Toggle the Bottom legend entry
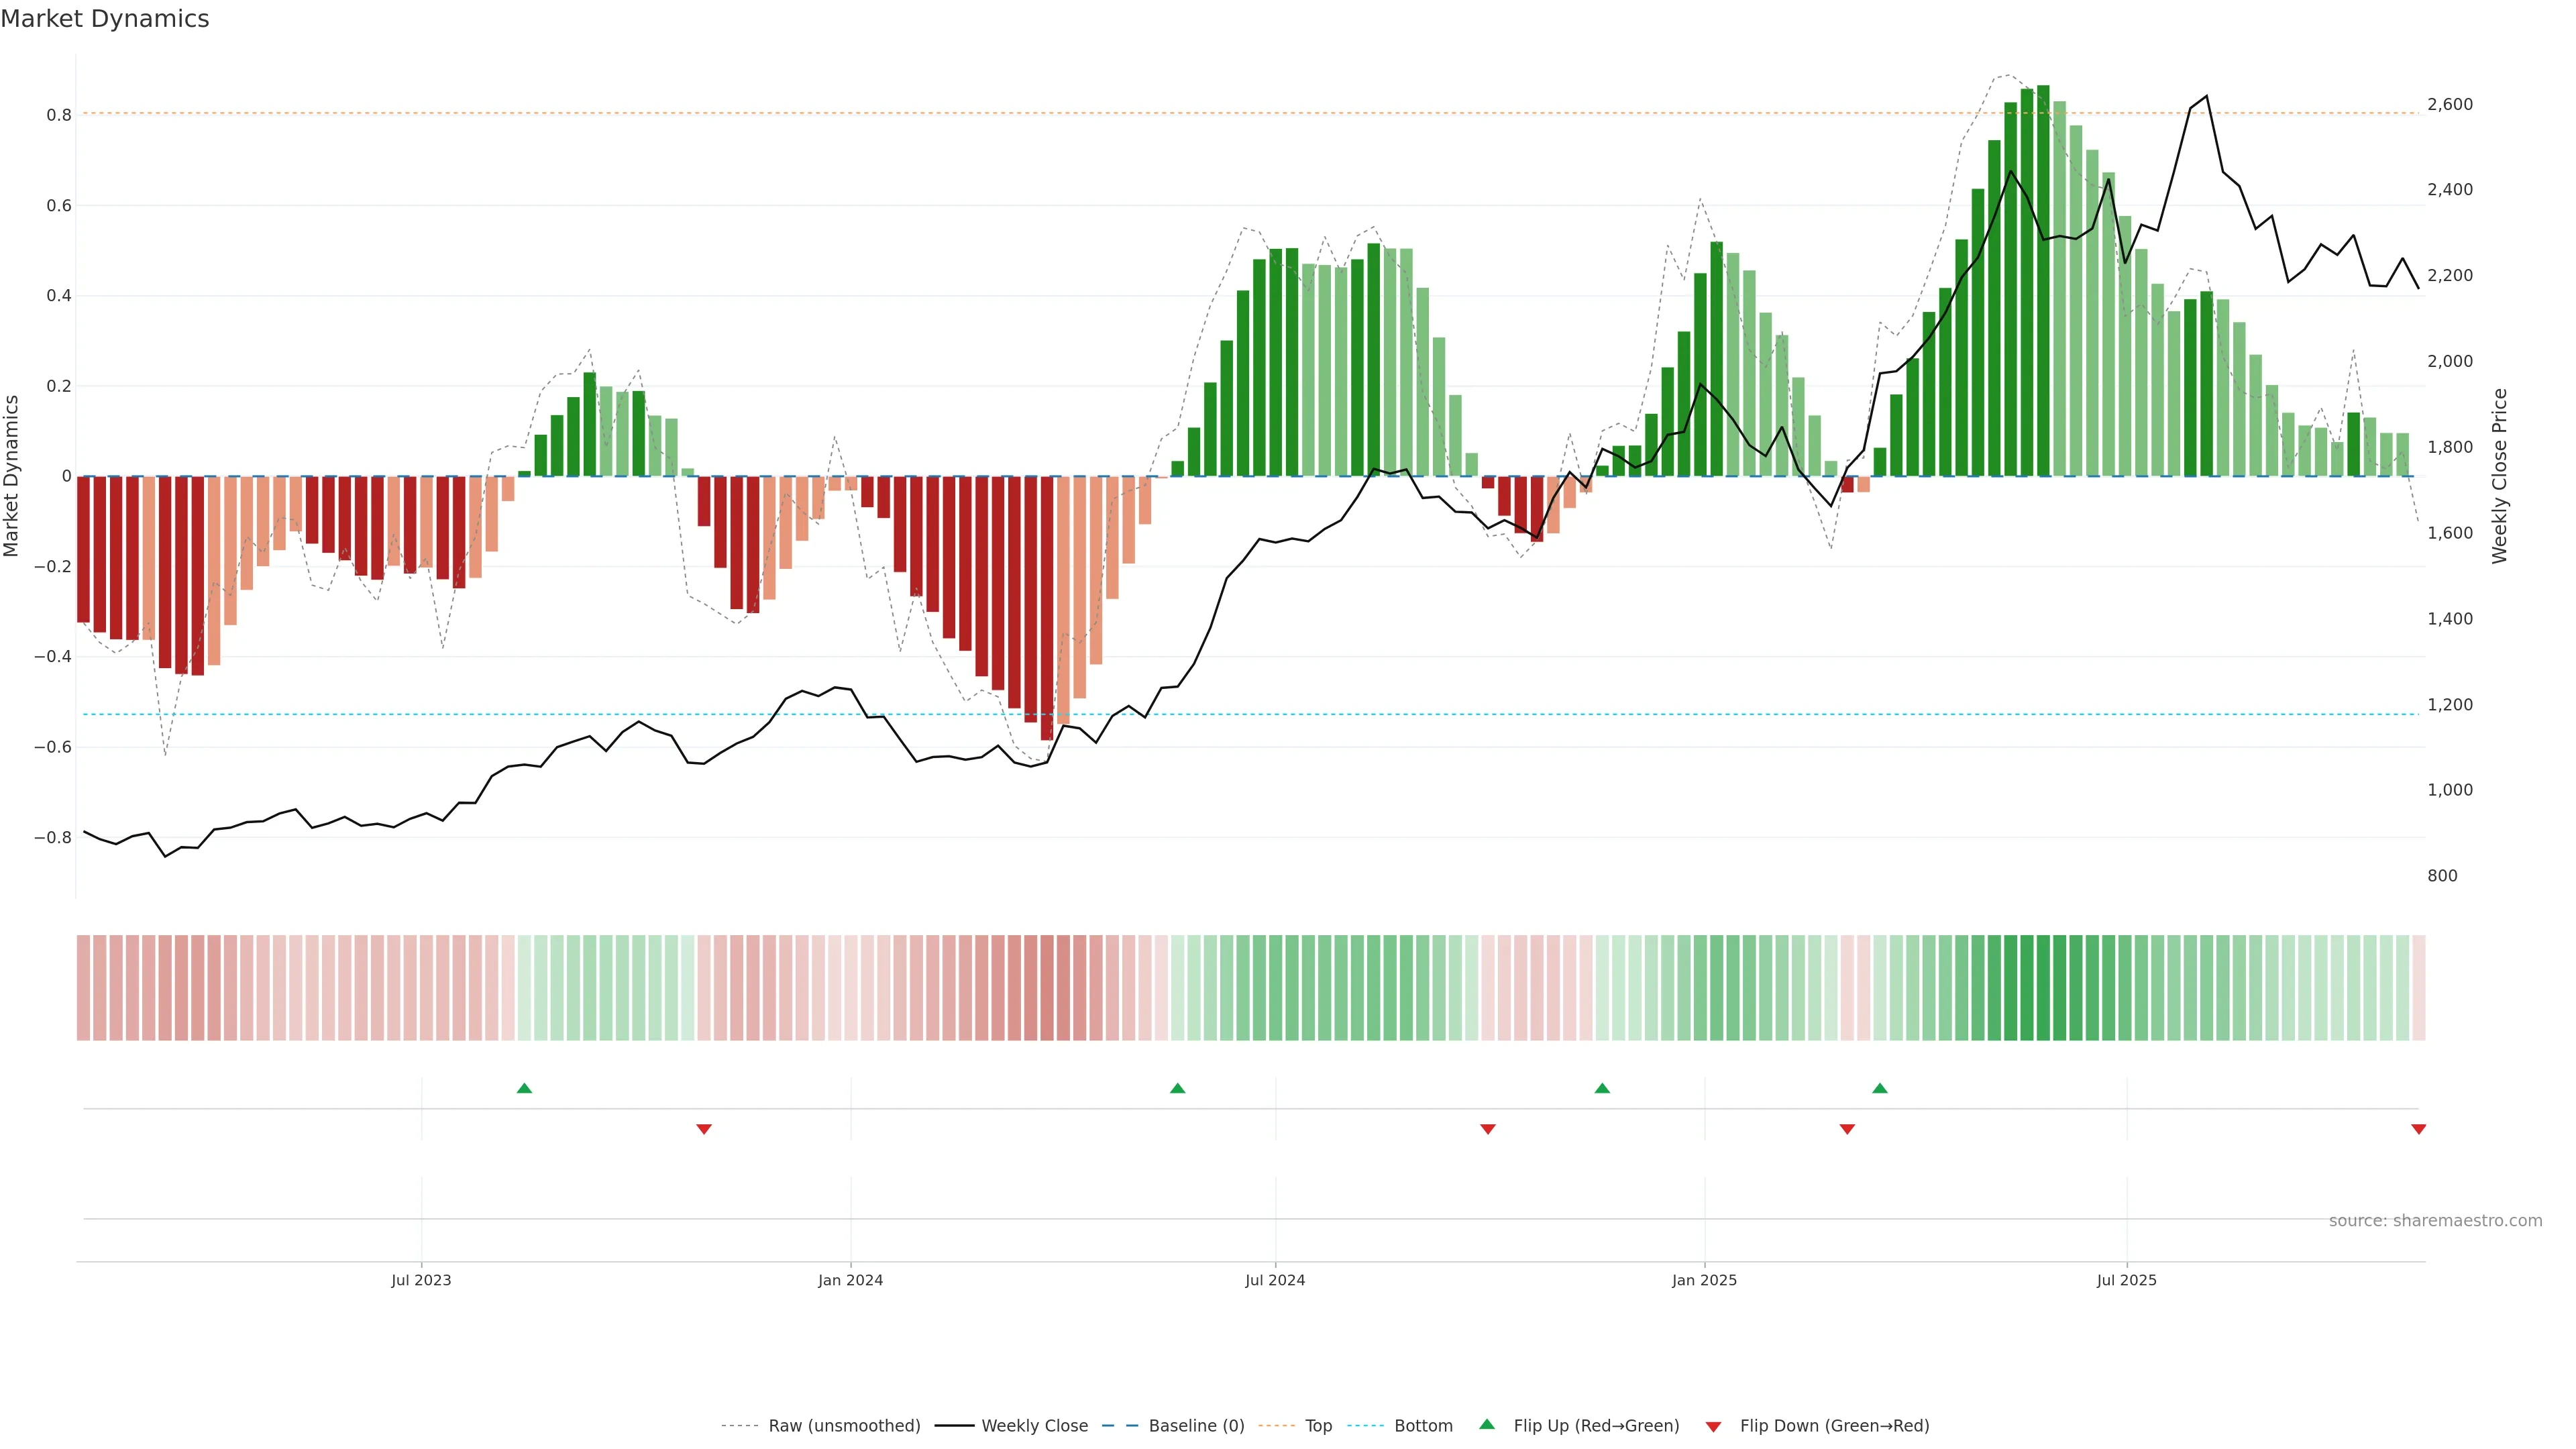The height and width of the screenshot is (1449, 2576). click(x=1423, y=1426)
